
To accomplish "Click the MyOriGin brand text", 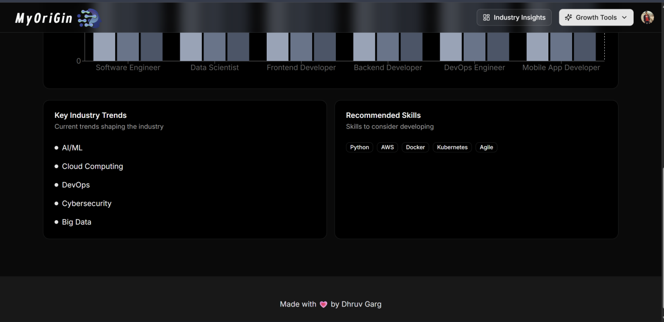I will [44, 19].
